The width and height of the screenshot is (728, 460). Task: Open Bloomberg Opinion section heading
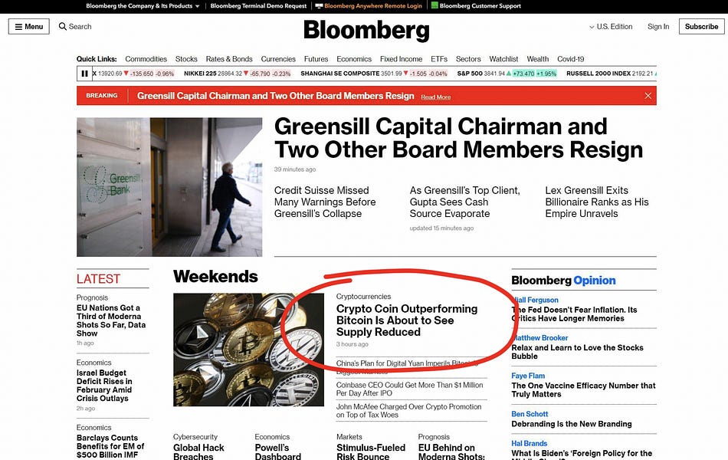pyautogui.click(x=563, y=281)
